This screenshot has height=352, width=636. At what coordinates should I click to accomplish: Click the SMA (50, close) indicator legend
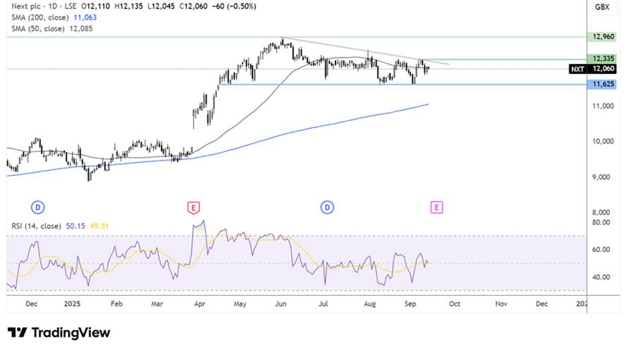[52, 29]
